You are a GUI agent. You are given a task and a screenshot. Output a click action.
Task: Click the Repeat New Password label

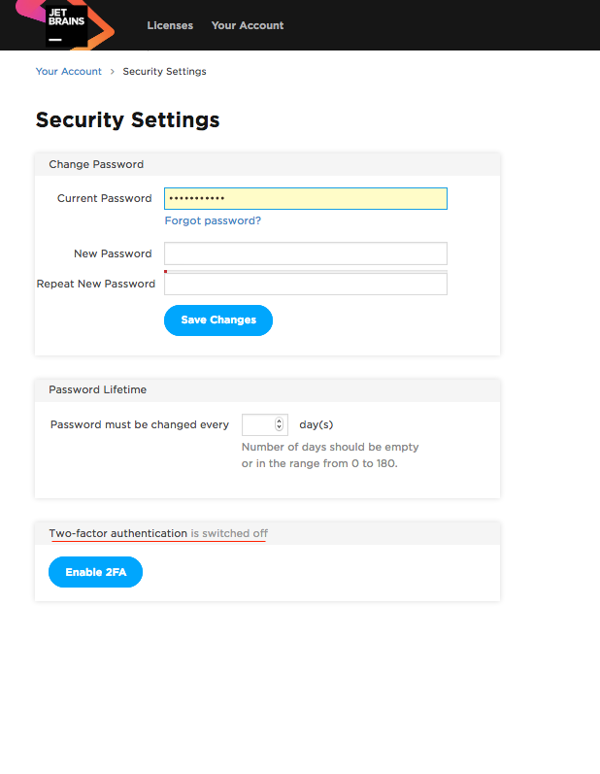[x=96, y=284]
